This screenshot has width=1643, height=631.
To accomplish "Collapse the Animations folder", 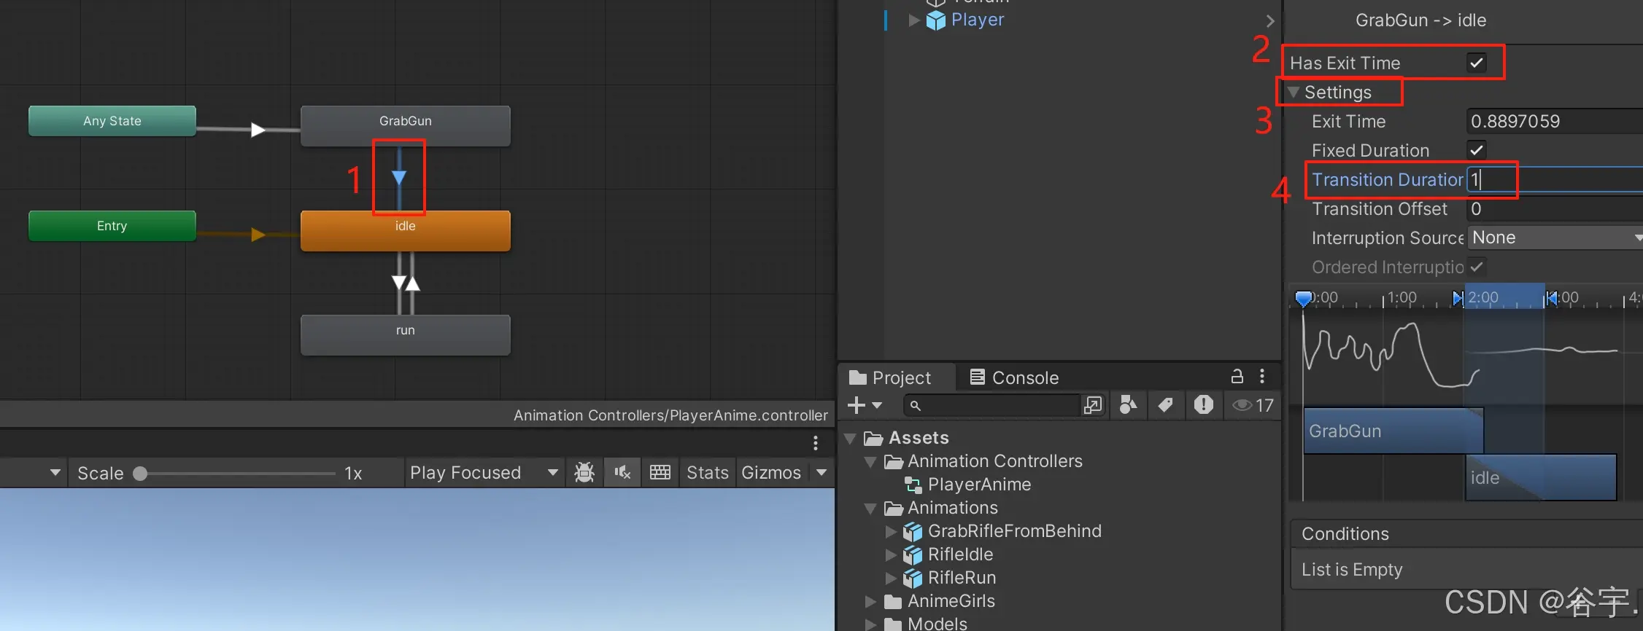I will click(870, 509).
